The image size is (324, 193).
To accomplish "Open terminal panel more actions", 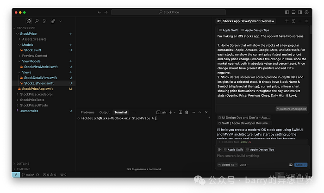I will [193, 112].
